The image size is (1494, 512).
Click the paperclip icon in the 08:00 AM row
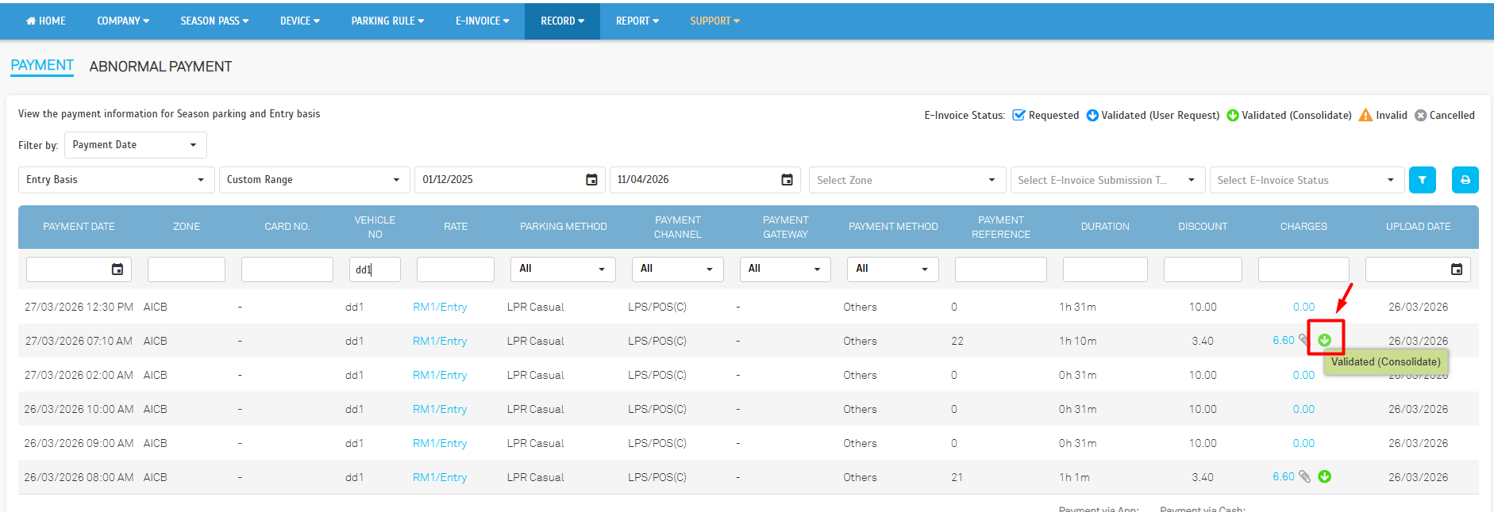[x=1303, y=476]
